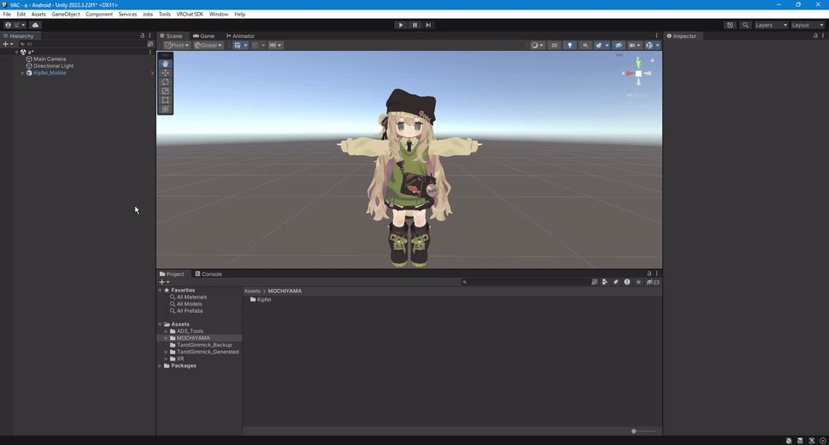Lock scene gizmo rotation

coord(653,60)
